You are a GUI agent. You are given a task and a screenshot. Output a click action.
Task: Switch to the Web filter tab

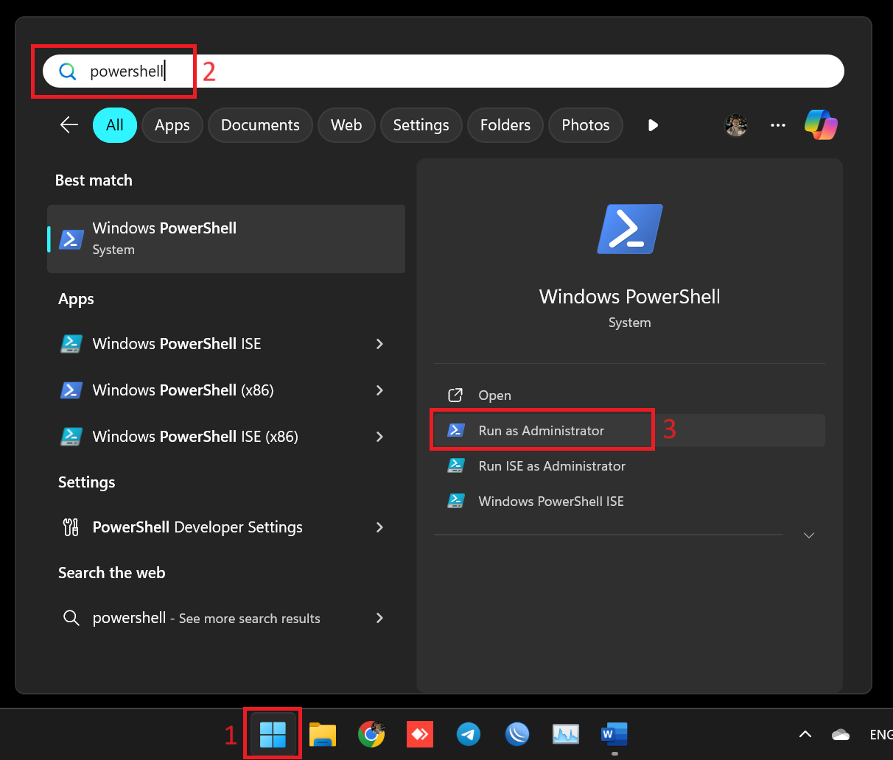tap(346, 125)
